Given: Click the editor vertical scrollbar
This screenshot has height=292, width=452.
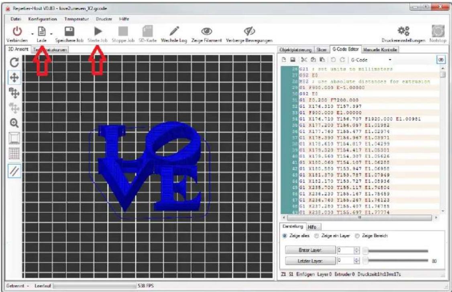Looking at the screenshot, I should (x=443, y=140).
